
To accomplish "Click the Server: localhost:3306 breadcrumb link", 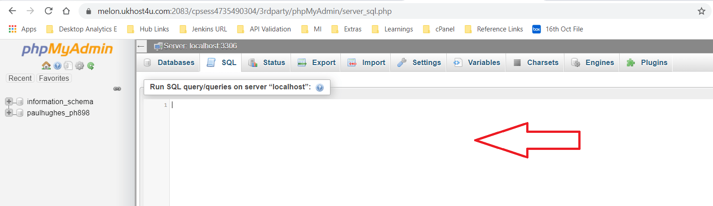I will pyautogui.click(x=200, y=46).
